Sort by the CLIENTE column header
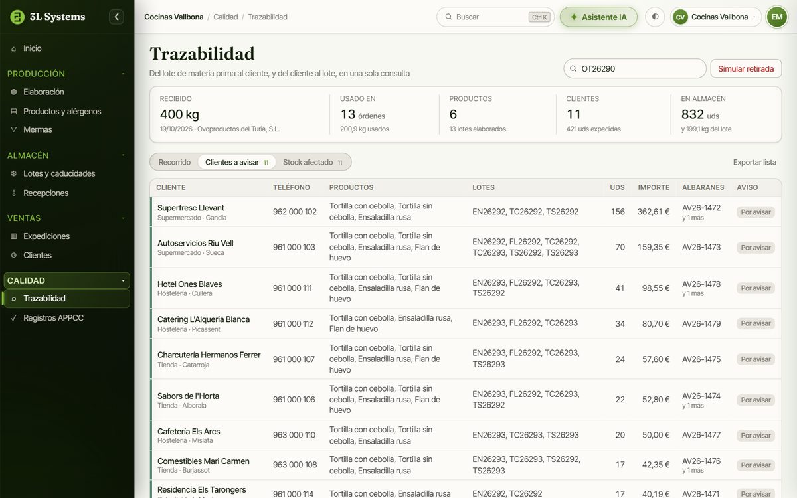 pyautogui.click(x=171, y=187)
